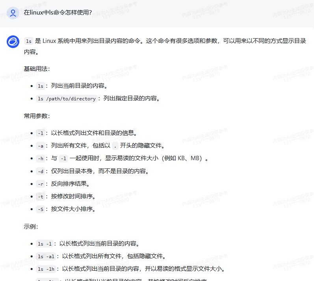Click the text "并以易读的格式显示文件大小。"
314x281 pixels.
coord(185,269)
